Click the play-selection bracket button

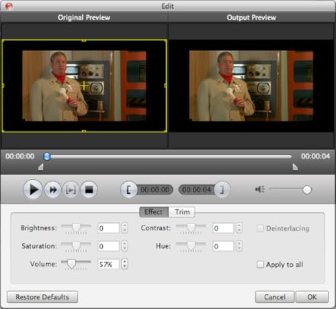pos(71,190)
